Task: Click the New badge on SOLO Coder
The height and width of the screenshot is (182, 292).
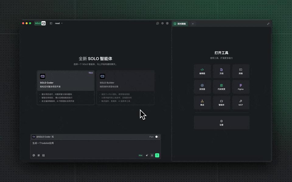Action: [x=91, y=73]
